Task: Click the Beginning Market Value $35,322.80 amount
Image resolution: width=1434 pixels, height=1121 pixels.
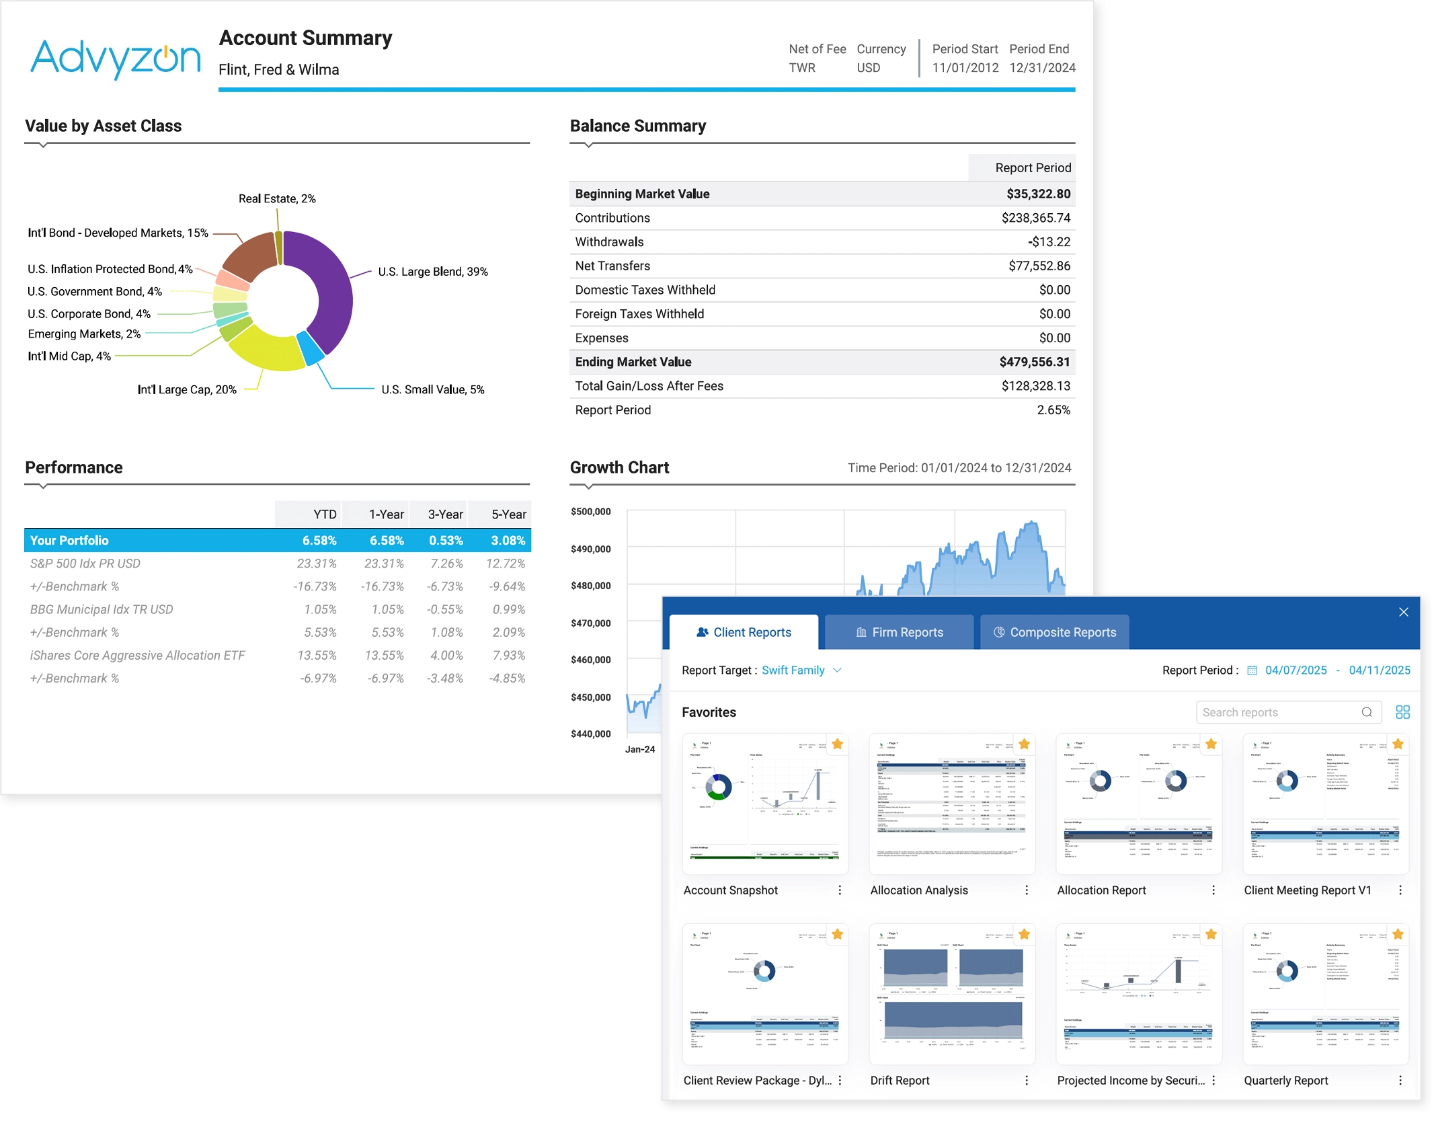Action: click(1038, 194)
